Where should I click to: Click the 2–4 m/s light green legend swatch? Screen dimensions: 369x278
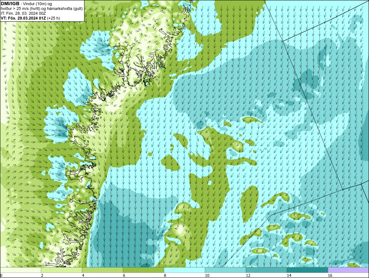pos(62,270)
